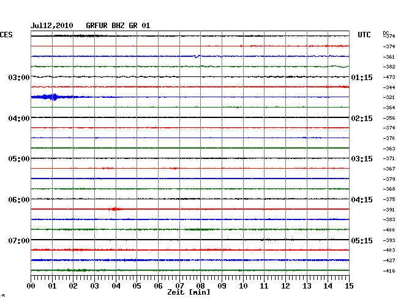Click the 'Zeit [min]' axis title
The height and width of the screenshot is (302, 398).
[189, 292]
